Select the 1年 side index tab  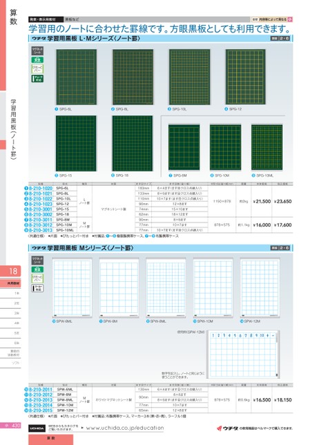tap(10, 293)
